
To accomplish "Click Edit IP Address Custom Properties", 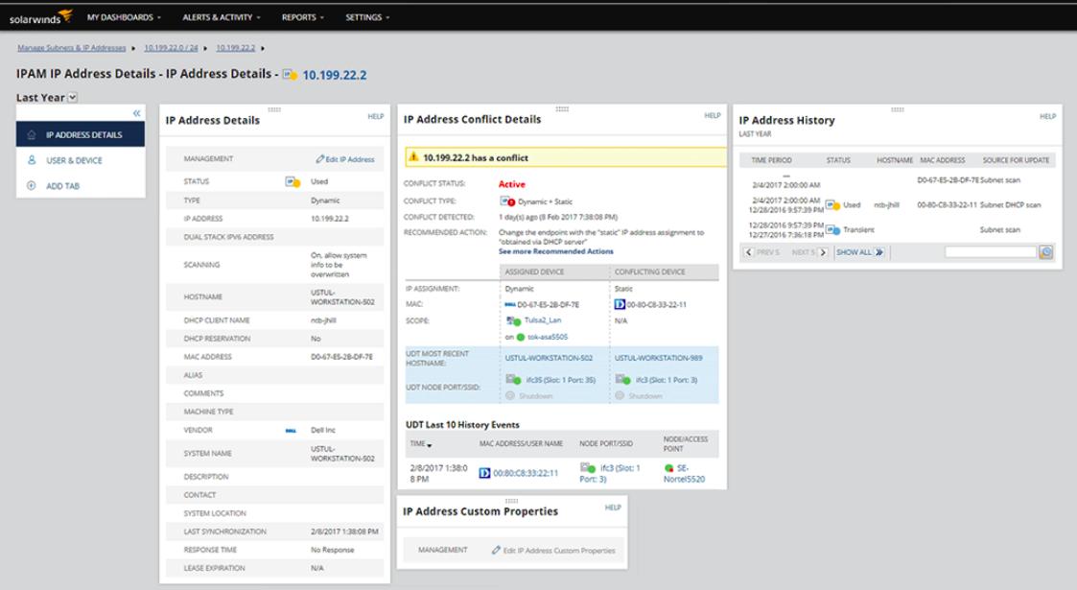I will pos(553,551).
